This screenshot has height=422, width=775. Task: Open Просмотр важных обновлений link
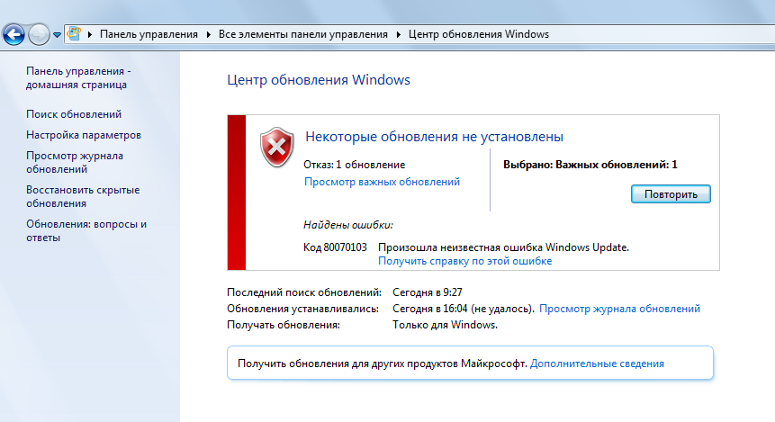click(x=382, y=182)
